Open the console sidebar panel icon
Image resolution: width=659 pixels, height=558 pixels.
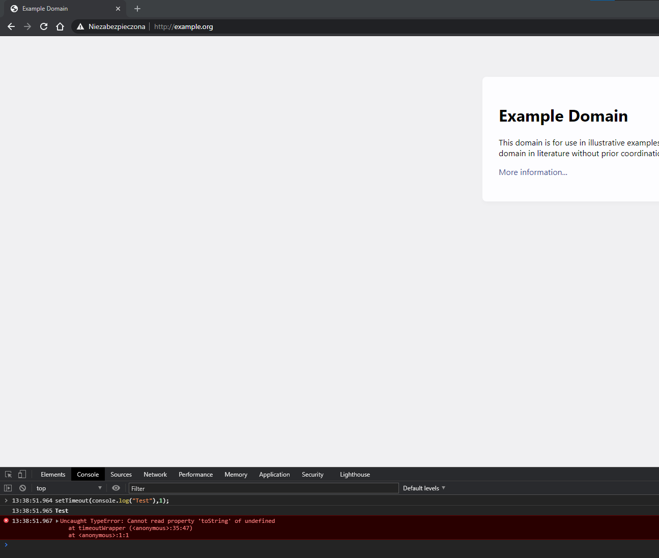8,488
